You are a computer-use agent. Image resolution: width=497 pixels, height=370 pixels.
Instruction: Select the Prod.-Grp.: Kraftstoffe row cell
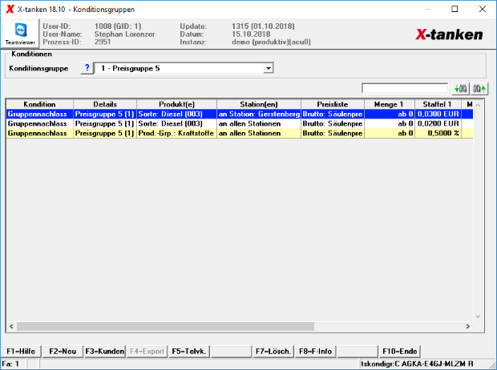click(176, 134)
